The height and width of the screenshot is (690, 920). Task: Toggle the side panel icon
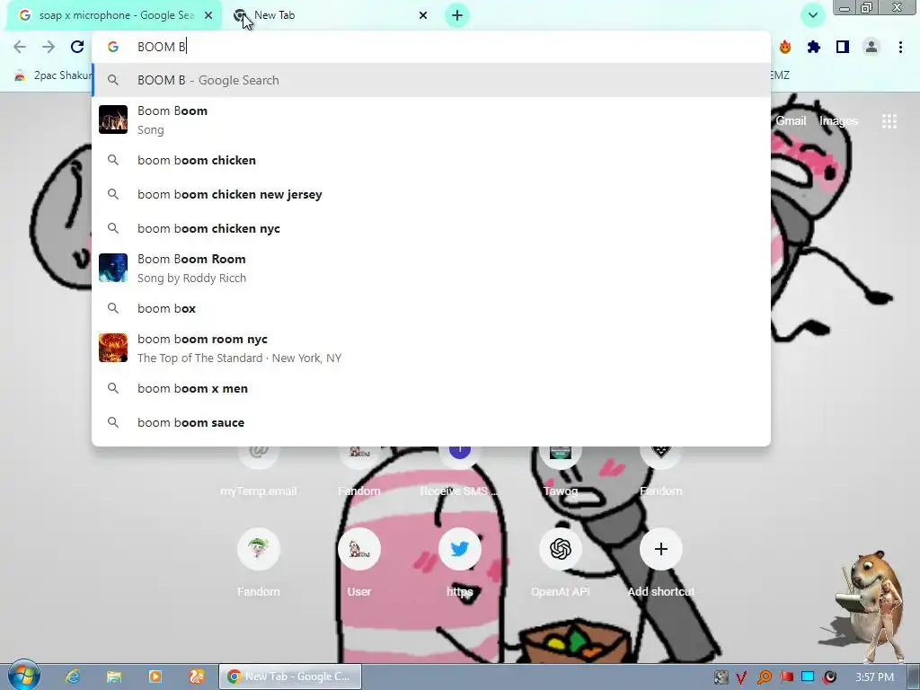click(x=843, y=47)
